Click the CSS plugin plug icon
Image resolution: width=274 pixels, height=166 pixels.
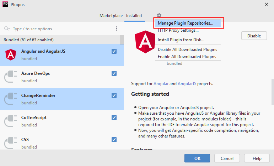pyautogui.click(x=11, y=143)
